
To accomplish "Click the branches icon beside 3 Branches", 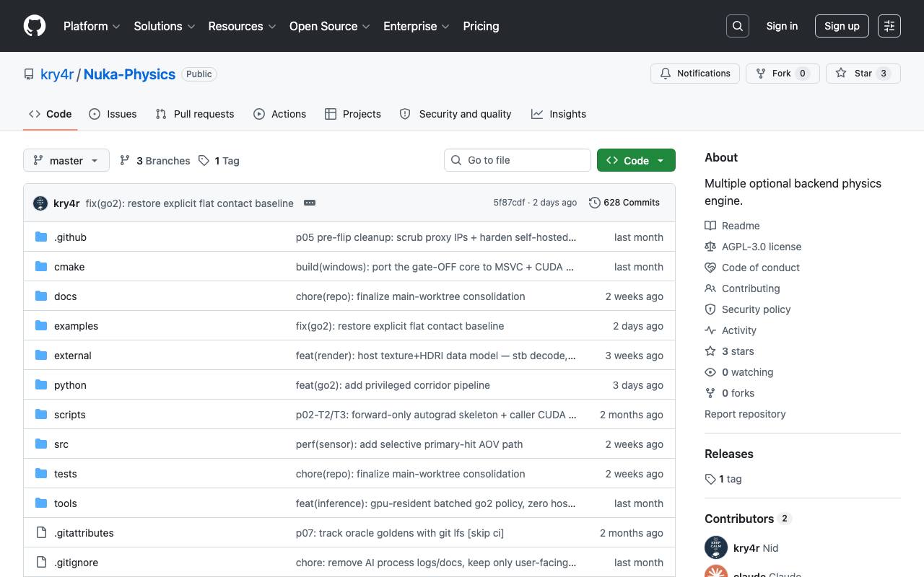I will point(125,160).
